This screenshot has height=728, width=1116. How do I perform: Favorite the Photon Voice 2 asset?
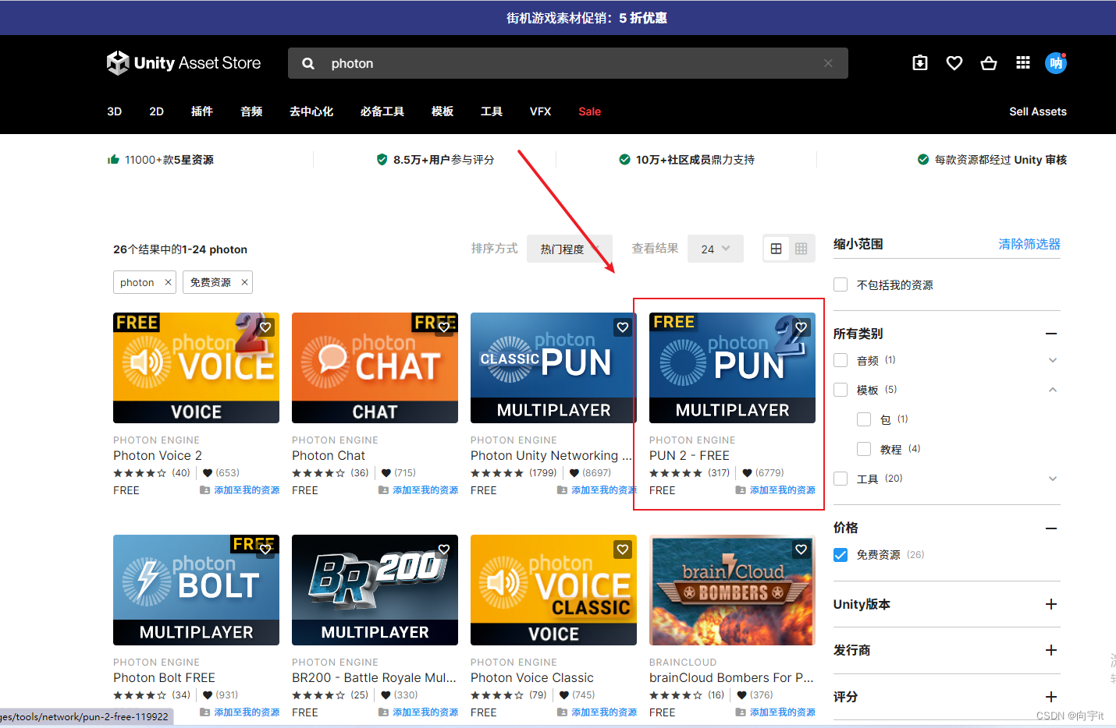(265, 327)
